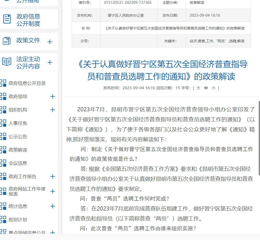Expand the 政府领导 submenu
This screenshot has height=240, width=260.
[x=53, y=96]
